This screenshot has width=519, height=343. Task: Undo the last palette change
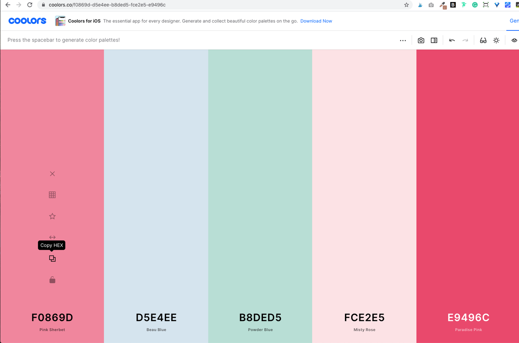pos(452,40)
